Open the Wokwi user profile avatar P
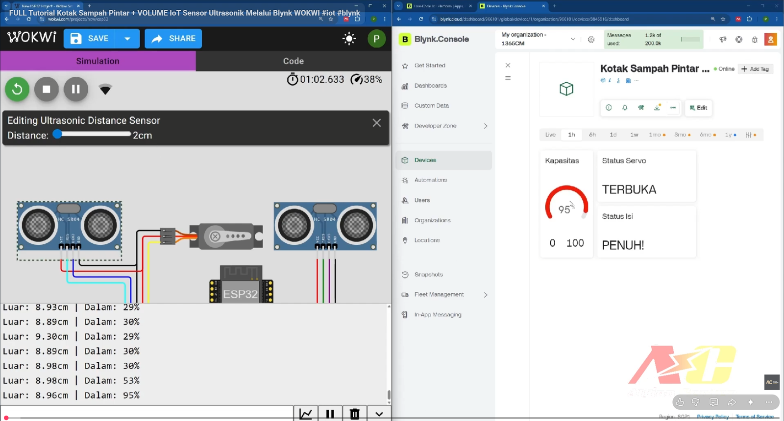 [x=376, y=39]
